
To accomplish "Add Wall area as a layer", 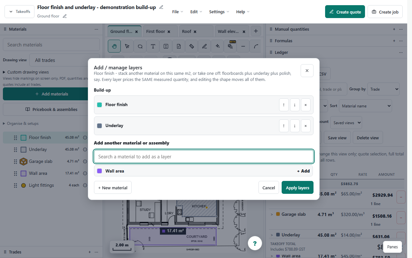I will [303, 171].
